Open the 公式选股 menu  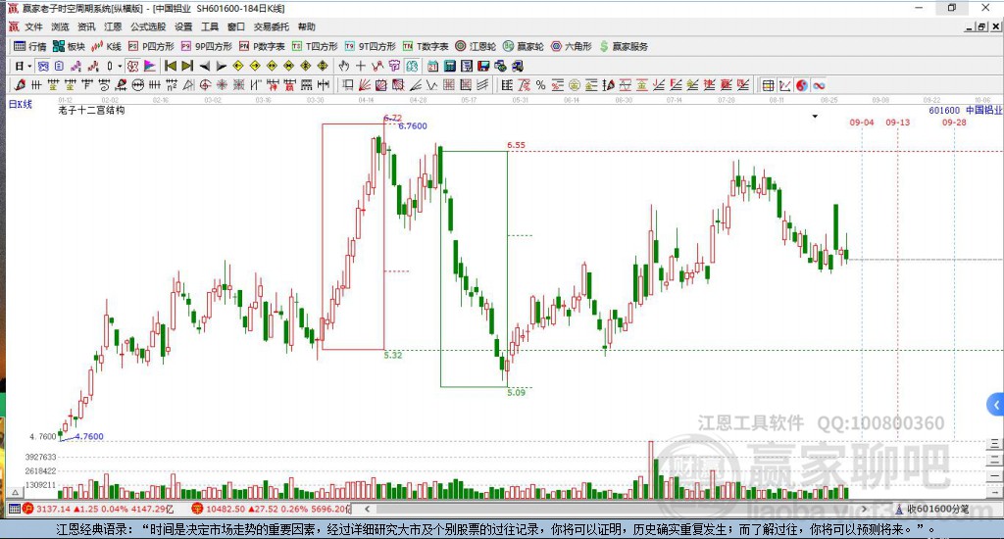pos(148,26)
